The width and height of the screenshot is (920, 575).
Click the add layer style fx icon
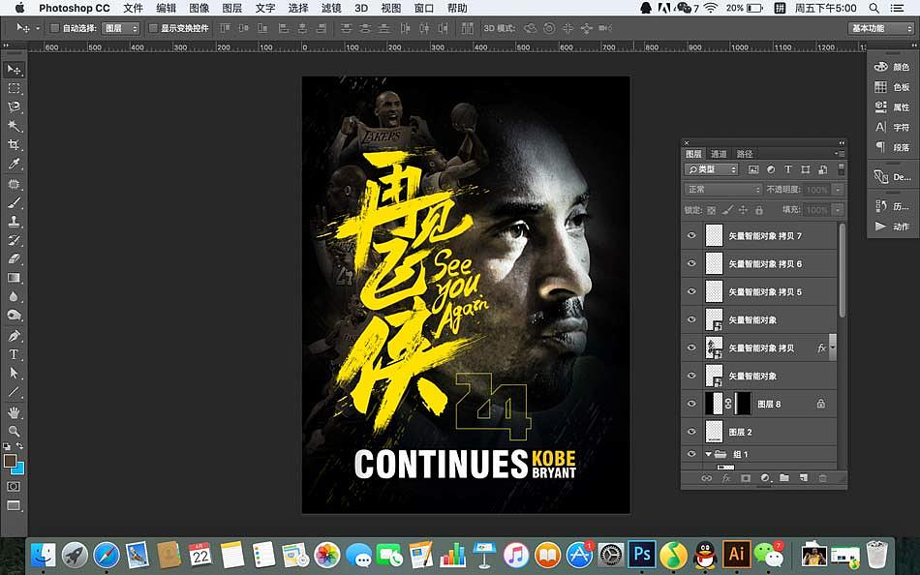[x=725, y=478]
